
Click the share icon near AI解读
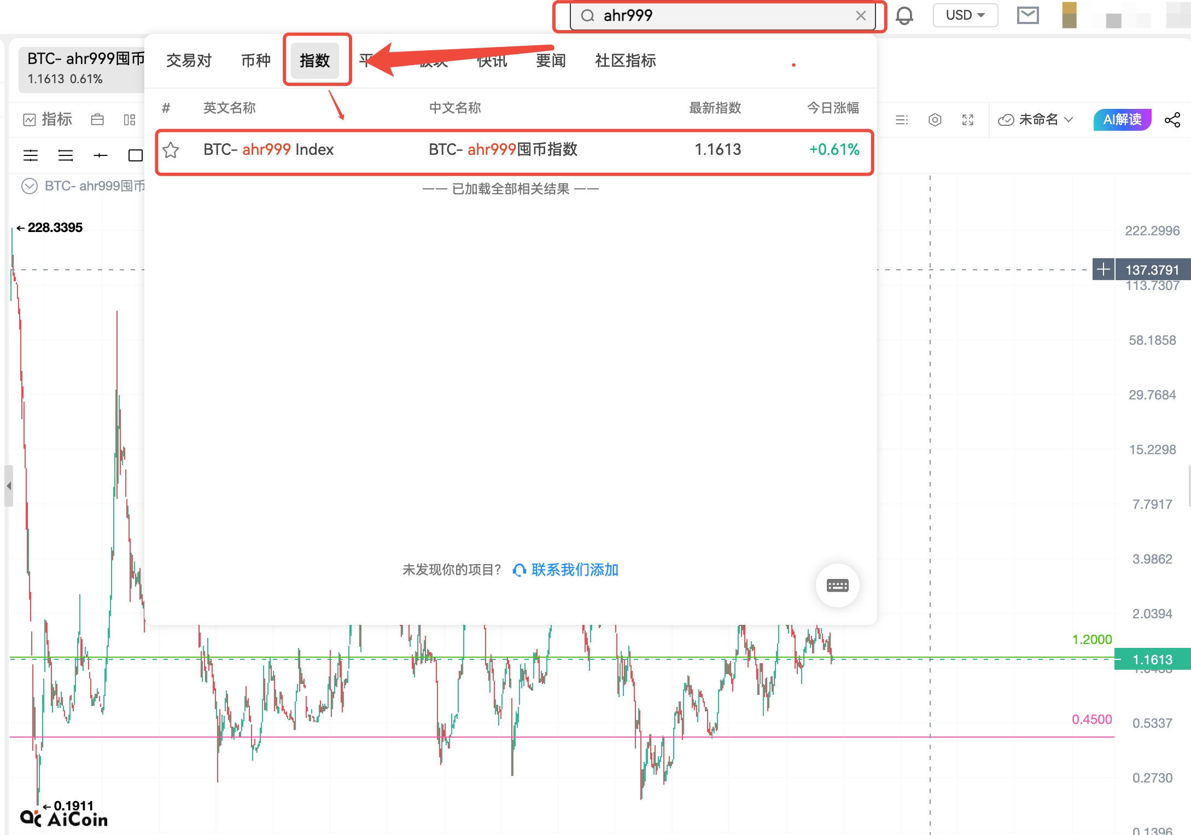tap(1173, 119)
